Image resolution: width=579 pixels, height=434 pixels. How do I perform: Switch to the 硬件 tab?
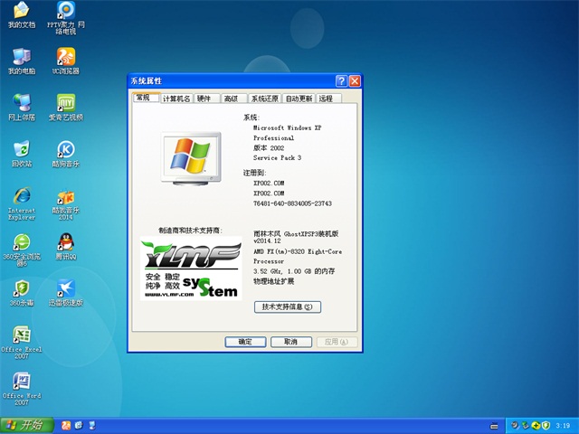point(204,99)
